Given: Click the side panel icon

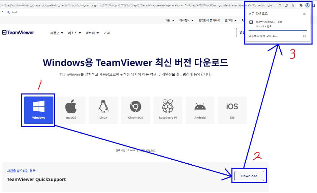Looking at the screenshot, I should pyautogui.click(x=314, y=5).
